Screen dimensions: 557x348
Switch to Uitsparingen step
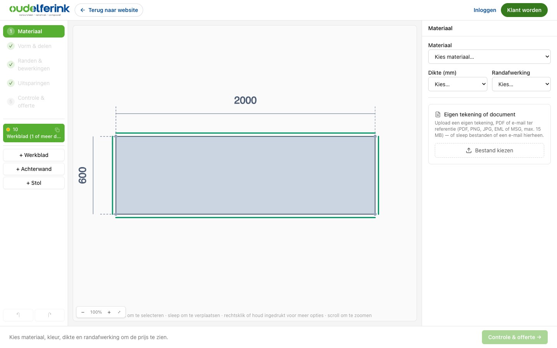click(x=34, y=83)
